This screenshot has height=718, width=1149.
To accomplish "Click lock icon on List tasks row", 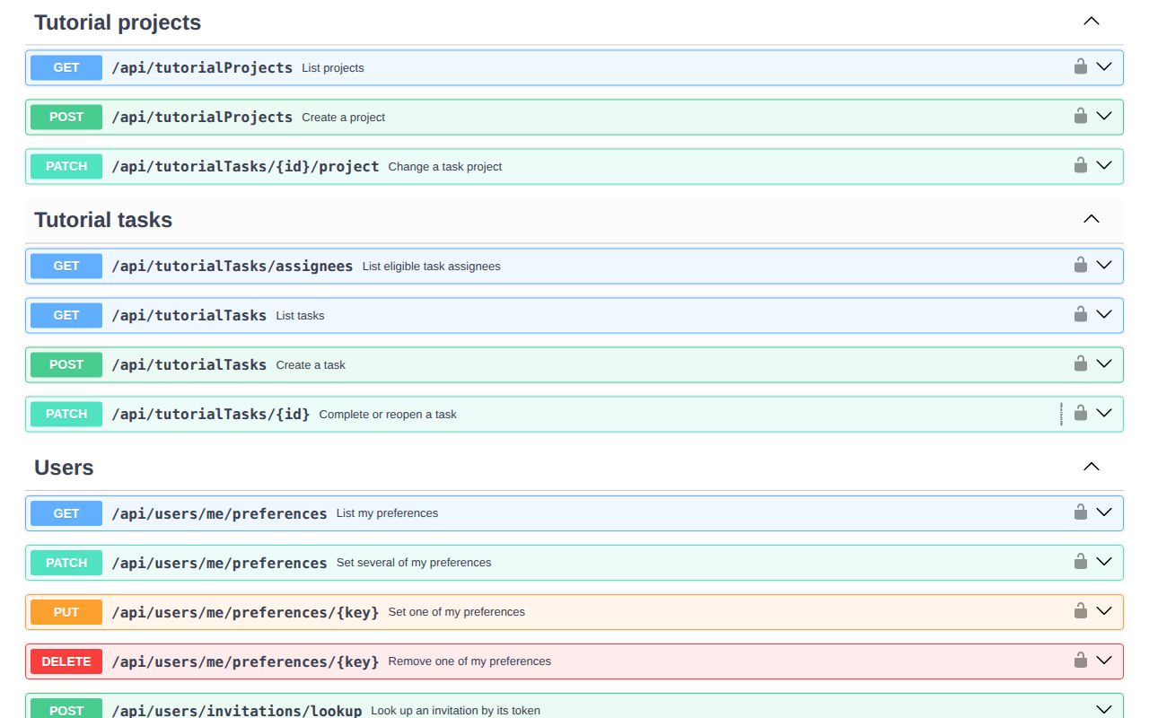I will coord(1081,314).
